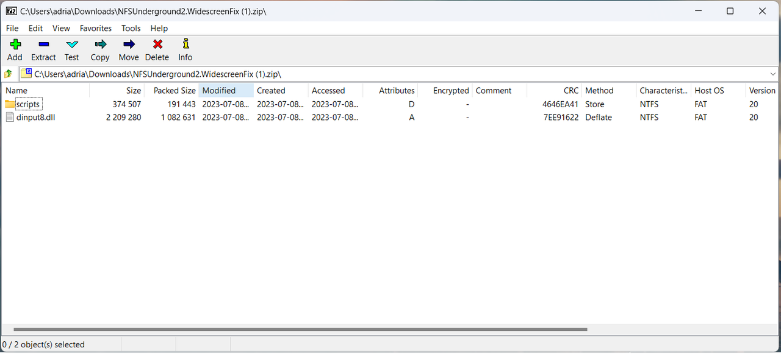Click the A attribute of dinput8.dll

pos(412,117)
